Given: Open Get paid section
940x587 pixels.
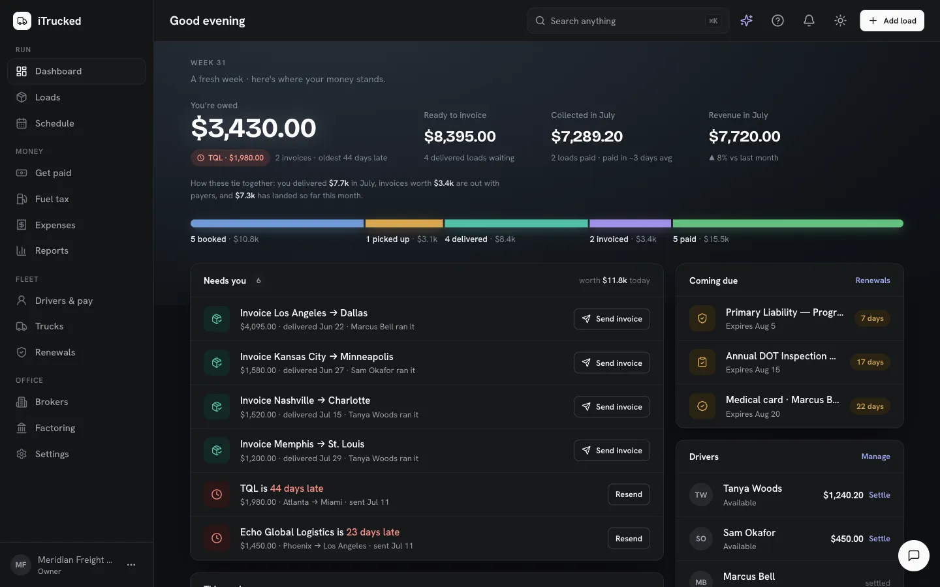Looking at the screenshot, I should tap(76, 173).
